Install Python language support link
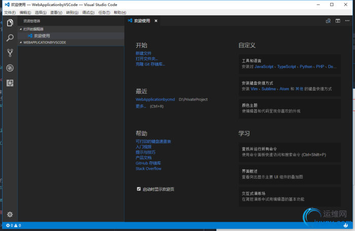Screen dimensions: 355x231 [306, 66]
